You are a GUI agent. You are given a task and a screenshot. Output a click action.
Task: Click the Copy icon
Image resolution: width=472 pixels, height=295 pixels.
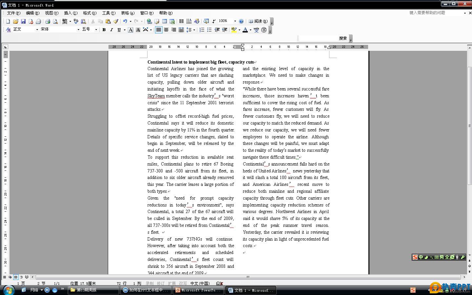[100, 21]
